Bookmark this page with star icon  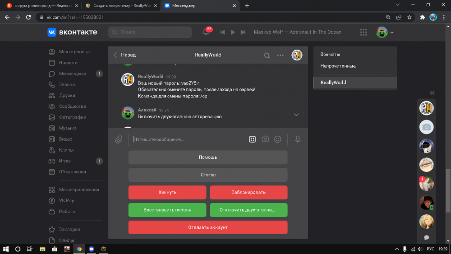click(410, 17)
